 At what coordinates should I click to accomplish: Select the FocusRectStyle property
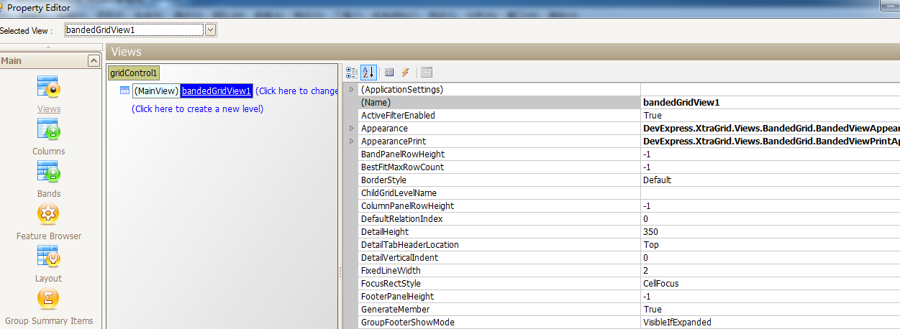pyautogui.click(x=499, y=284)
